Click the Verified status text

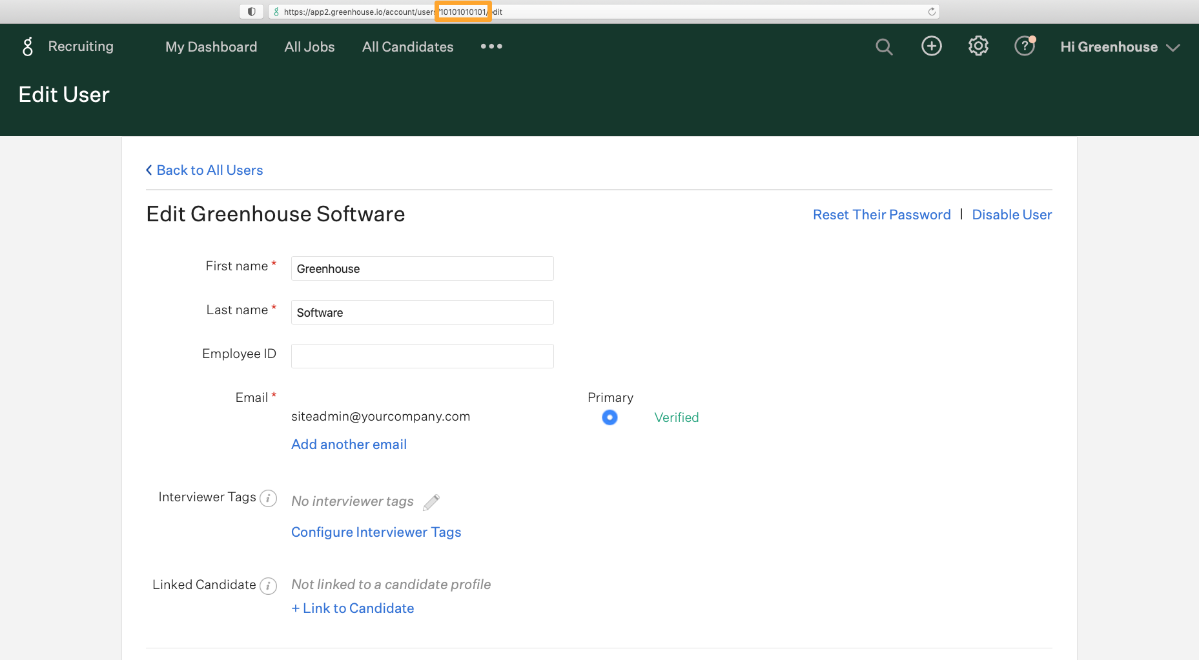tap(677, 417)
